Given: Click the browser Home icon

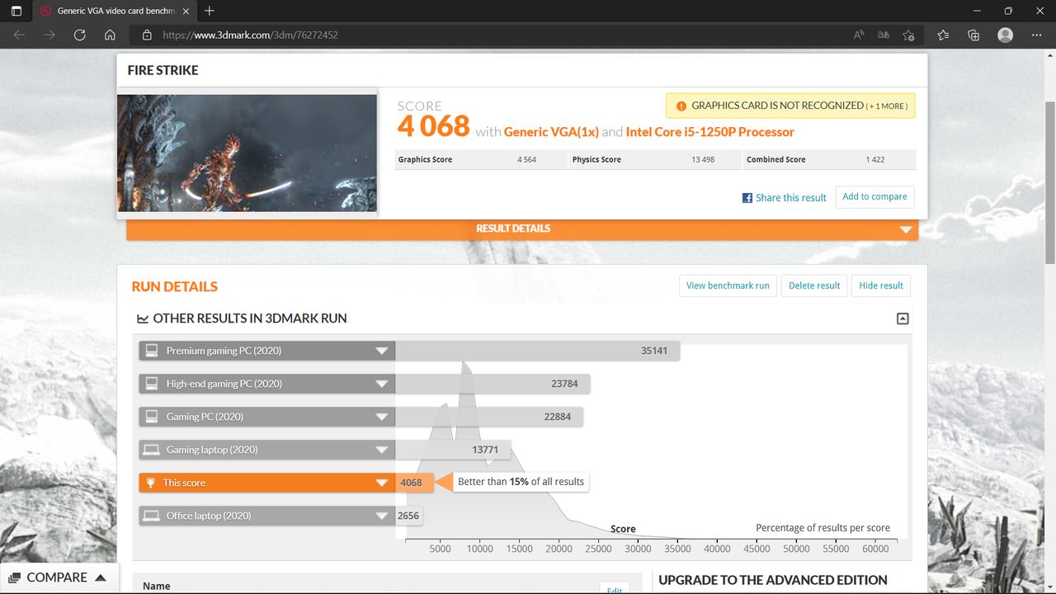Looking at the screenshot, I should 111,35.
